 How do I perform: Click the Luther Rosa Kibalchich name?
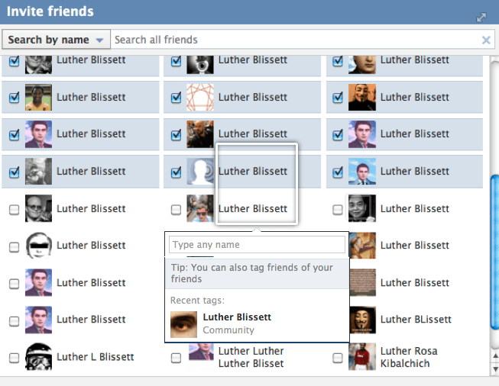(409, 357)
